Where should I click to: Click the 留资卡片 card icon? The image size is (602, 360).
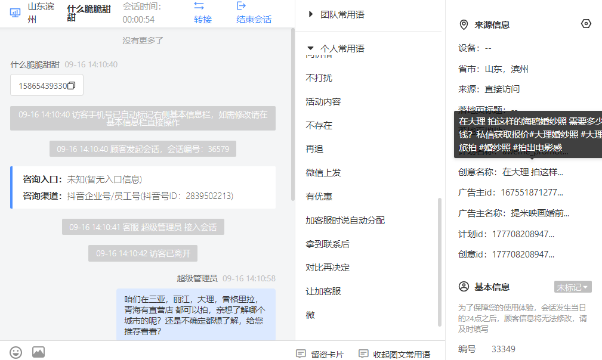click(x=301, y=353)
